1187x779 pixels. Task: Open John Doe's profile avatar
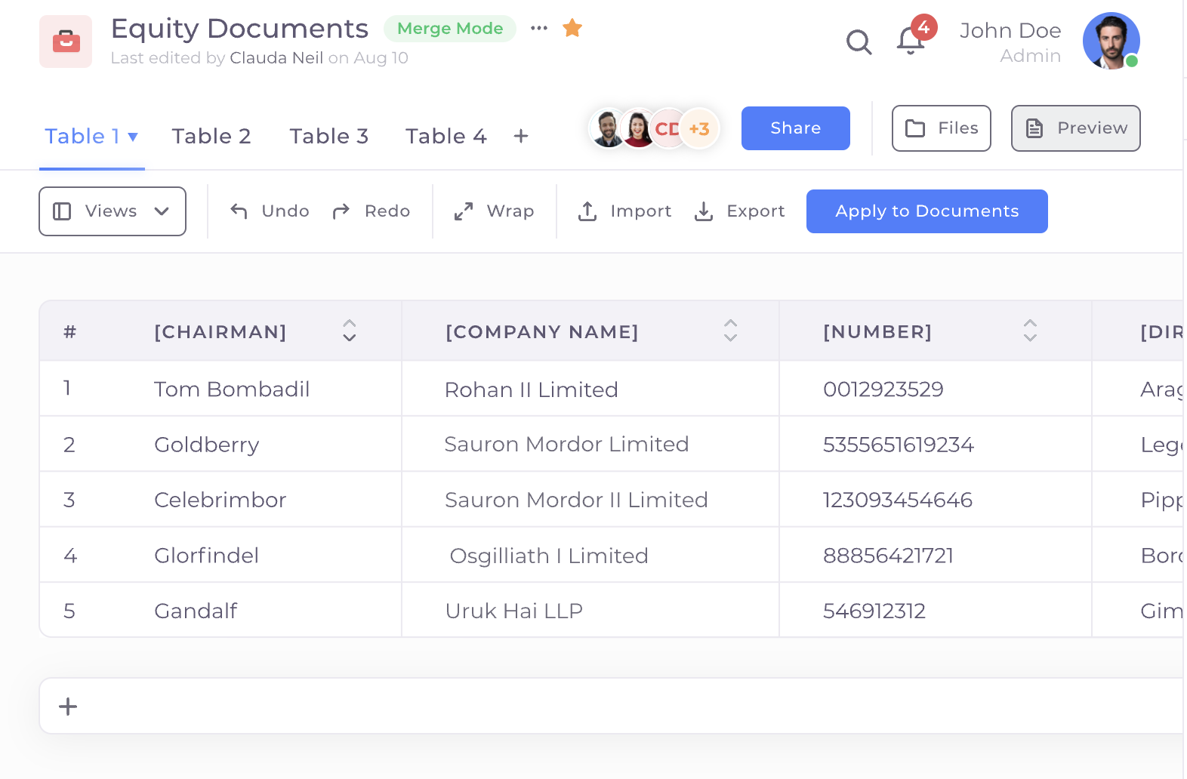tap(1111, 41)
